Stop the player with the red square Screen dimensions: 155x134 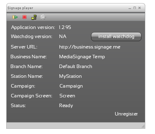[24, 17]
